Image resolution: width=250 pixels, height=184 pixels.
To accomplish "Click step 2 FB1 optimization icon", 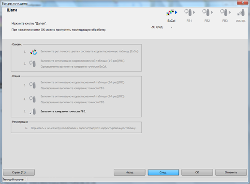I will pos(32,63).
